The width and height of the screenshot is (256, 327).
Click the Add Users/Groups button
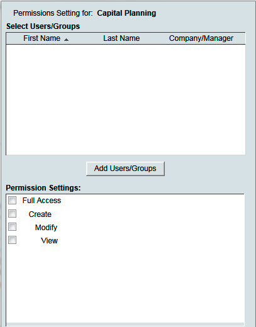(125, 169)
